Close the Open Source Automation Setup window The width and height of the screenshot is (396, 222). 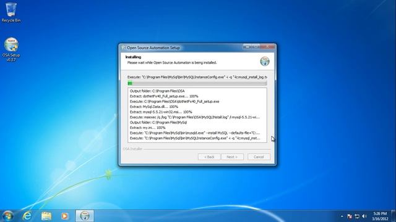coord(267,47)
